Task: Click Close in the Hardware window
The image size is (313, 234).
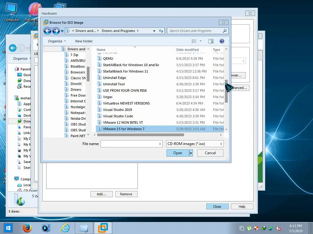Action: [x=217, y=207]
